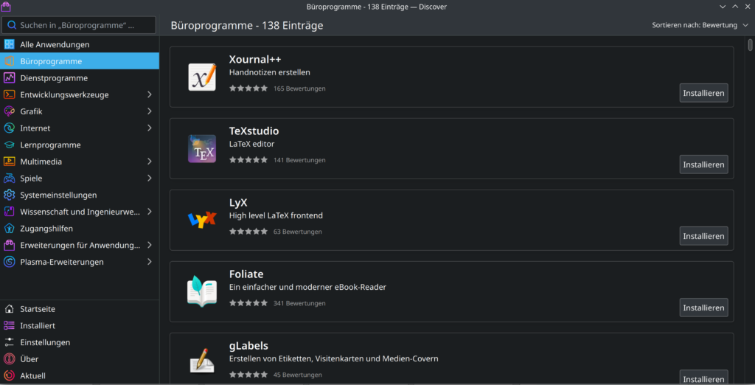Click the Alle Anwendungen grid icon
This screenshot has height=385, width=755.
(9, 44)
